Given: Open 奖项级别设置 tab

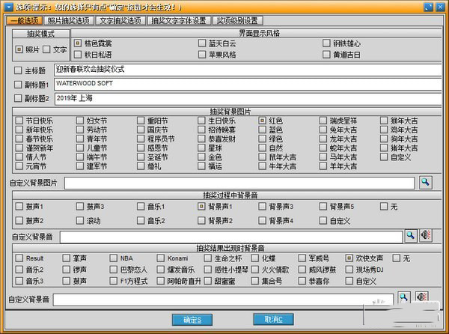Looking at the screenshot, I should tap(237, 20).
